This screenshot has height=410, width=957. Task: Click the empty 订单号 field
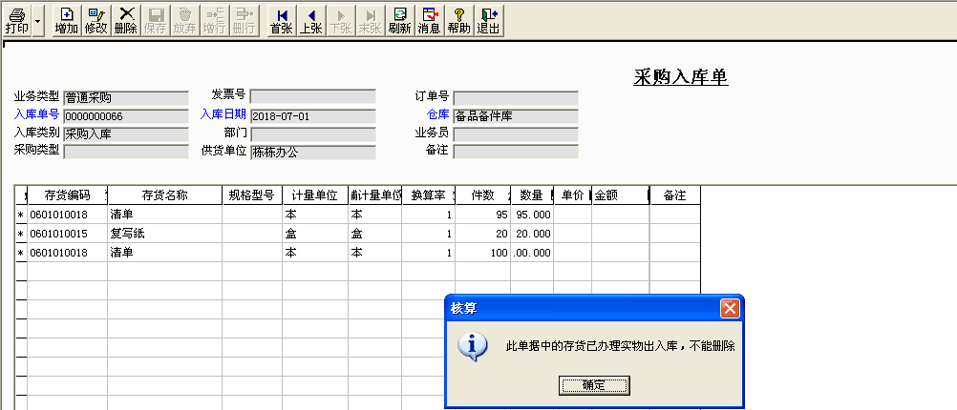(x=516, y=98)
